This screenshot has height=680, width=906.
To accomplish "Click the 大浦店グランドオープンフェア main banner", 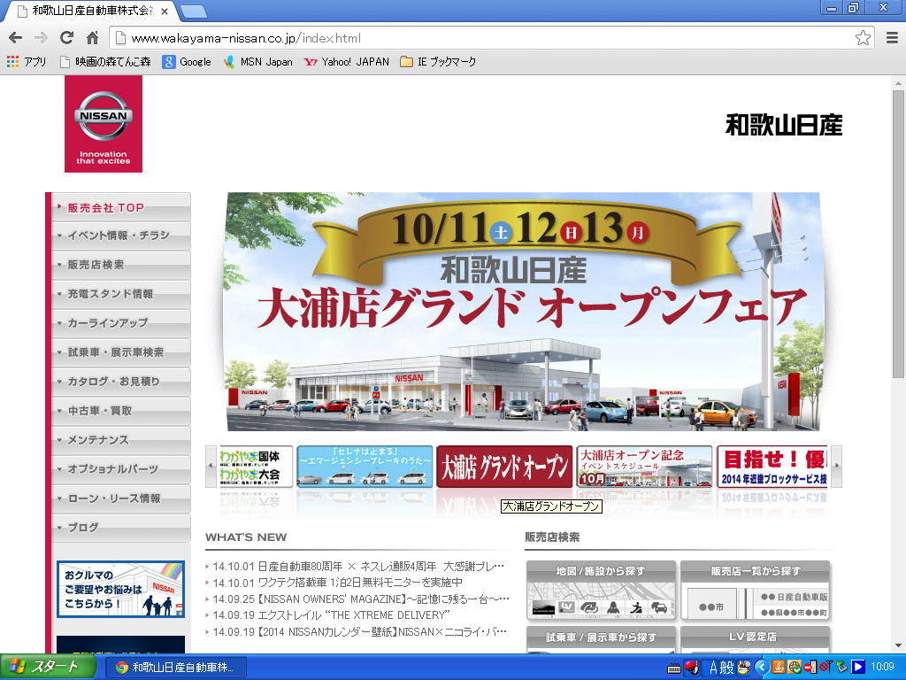I will tap(523, 312).
